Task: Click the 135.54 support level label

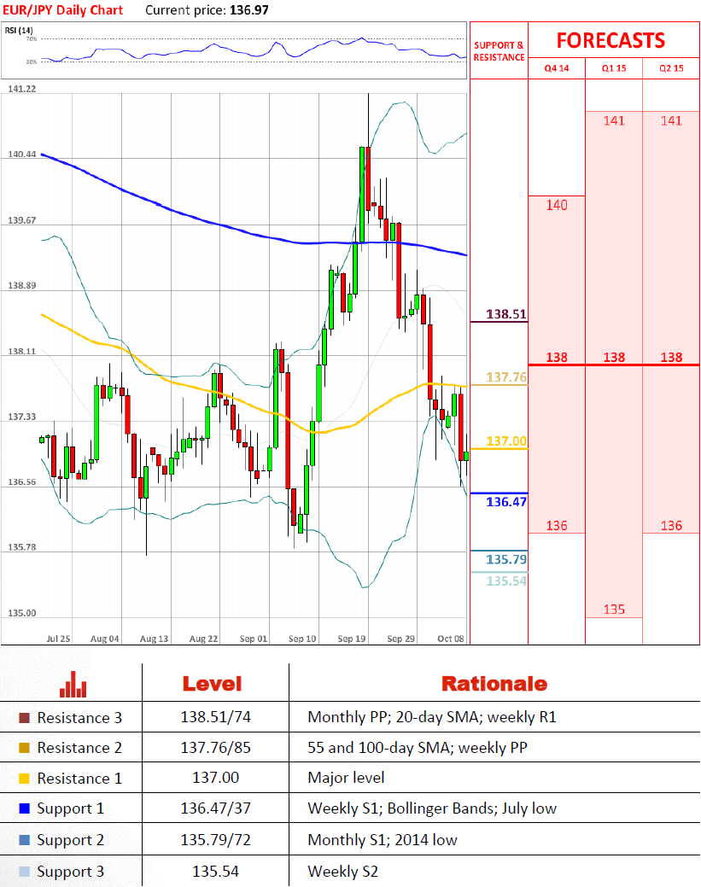Action: pos(506,581)
